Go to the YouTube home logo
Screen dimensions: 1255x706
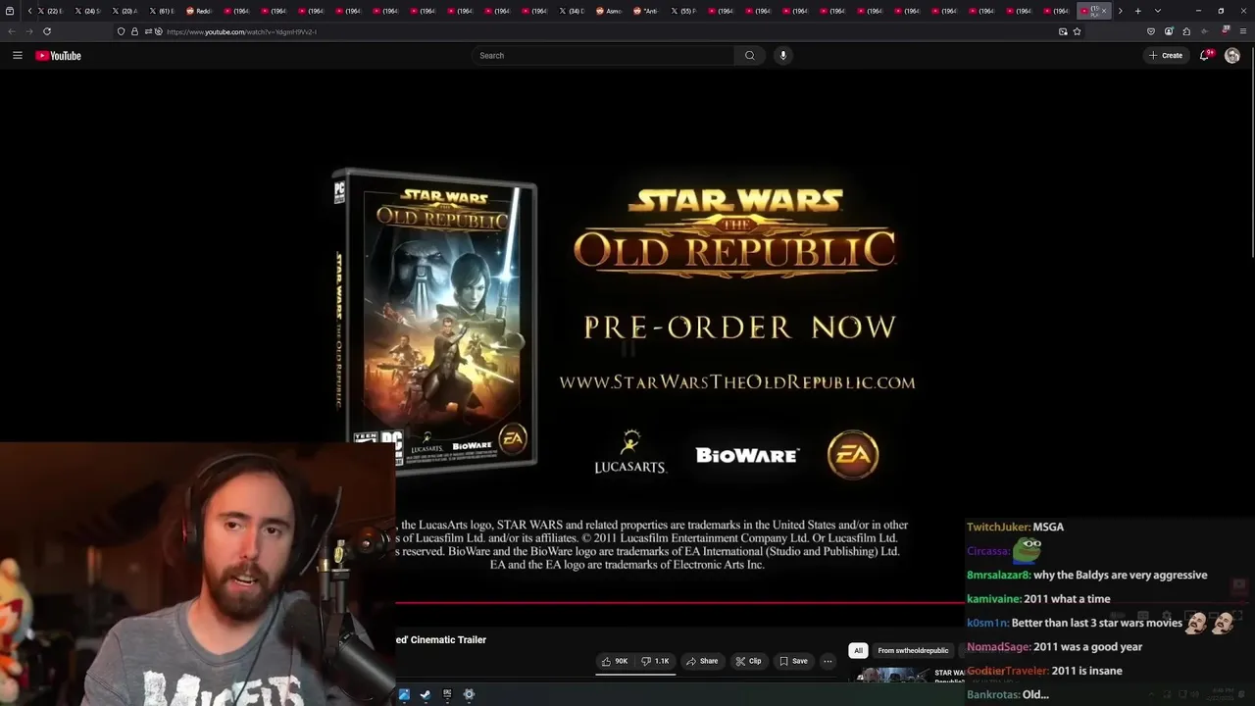pos(59,56)
